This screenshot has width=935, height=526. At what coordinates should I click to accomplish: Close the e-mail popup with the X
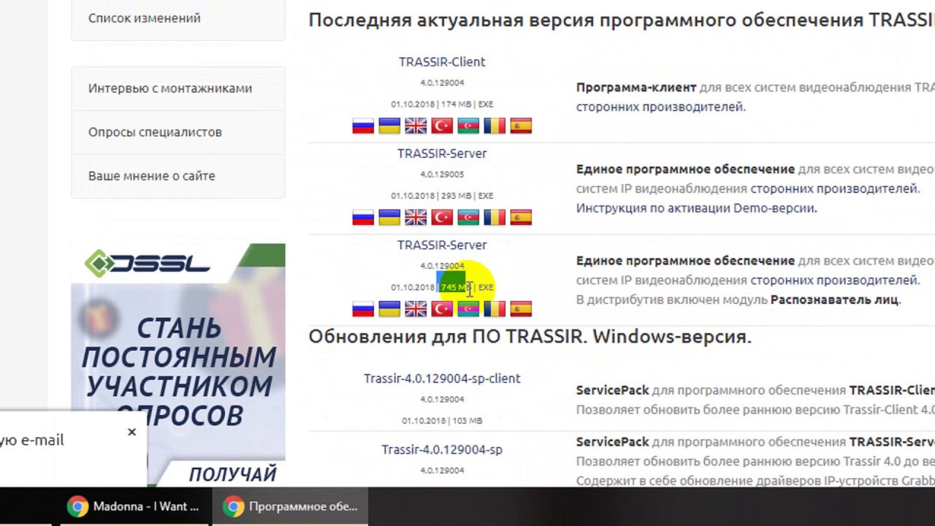(131, 432)
